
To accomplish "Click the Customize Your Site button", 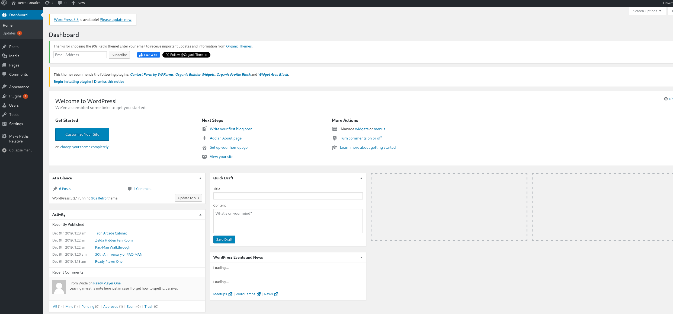I will (82, 135).
